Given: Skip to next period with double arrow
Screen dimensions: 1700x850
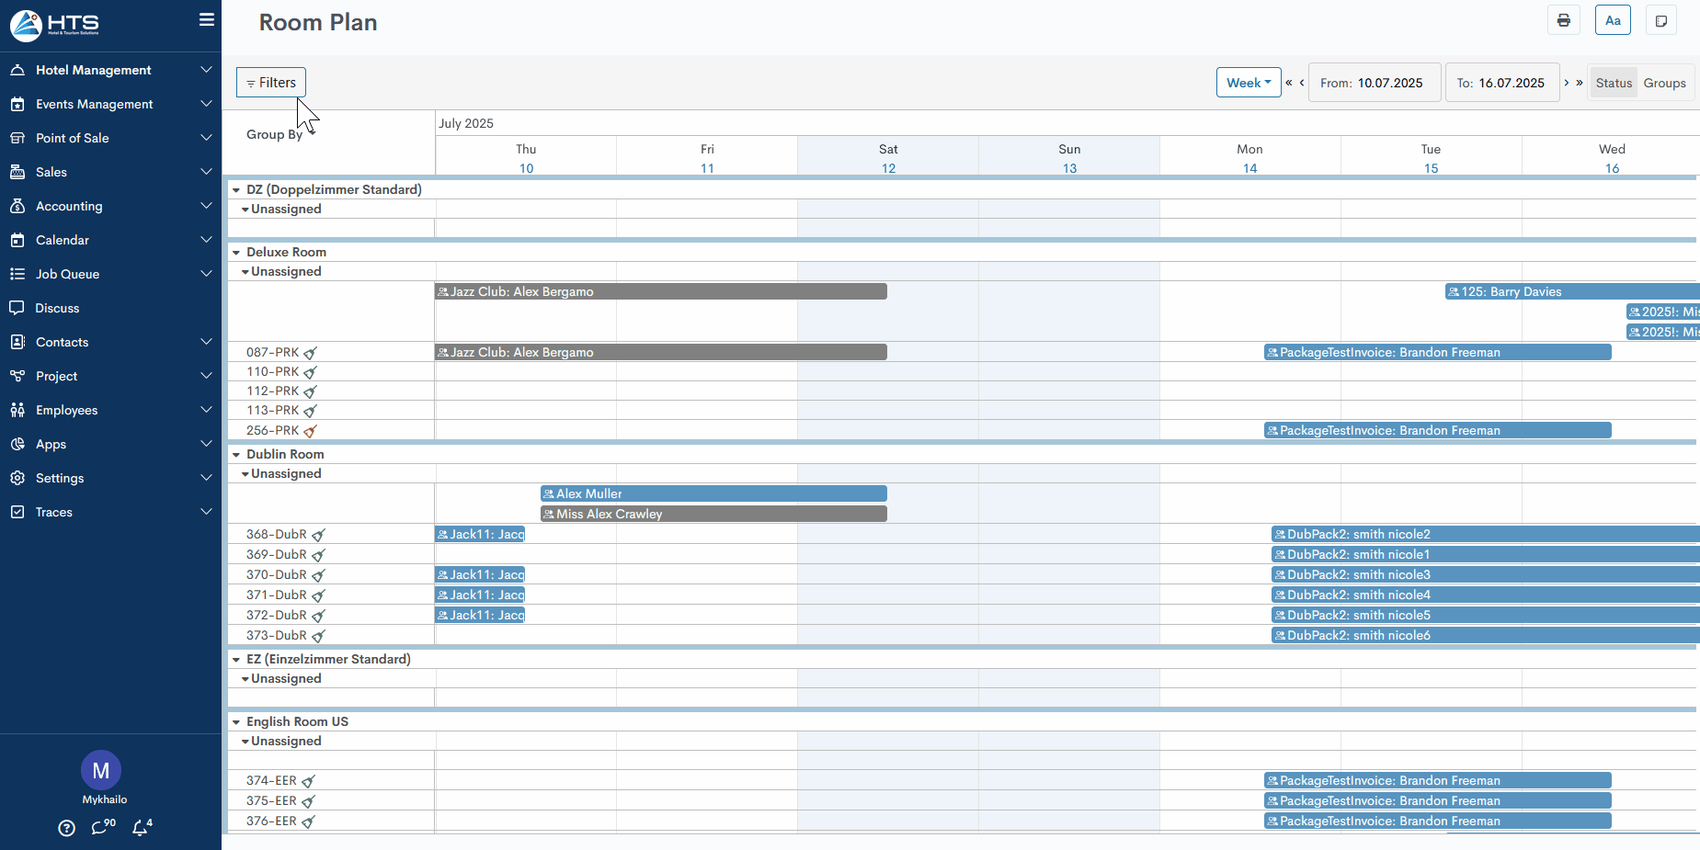Looking at the screenshot, I should tap(1580, 83).
